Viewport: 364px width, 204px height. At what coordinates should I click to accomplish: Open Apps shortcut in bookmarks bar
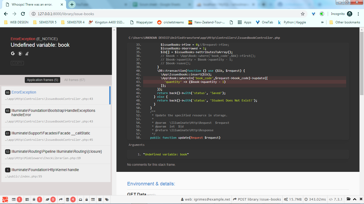click(244, 22)
